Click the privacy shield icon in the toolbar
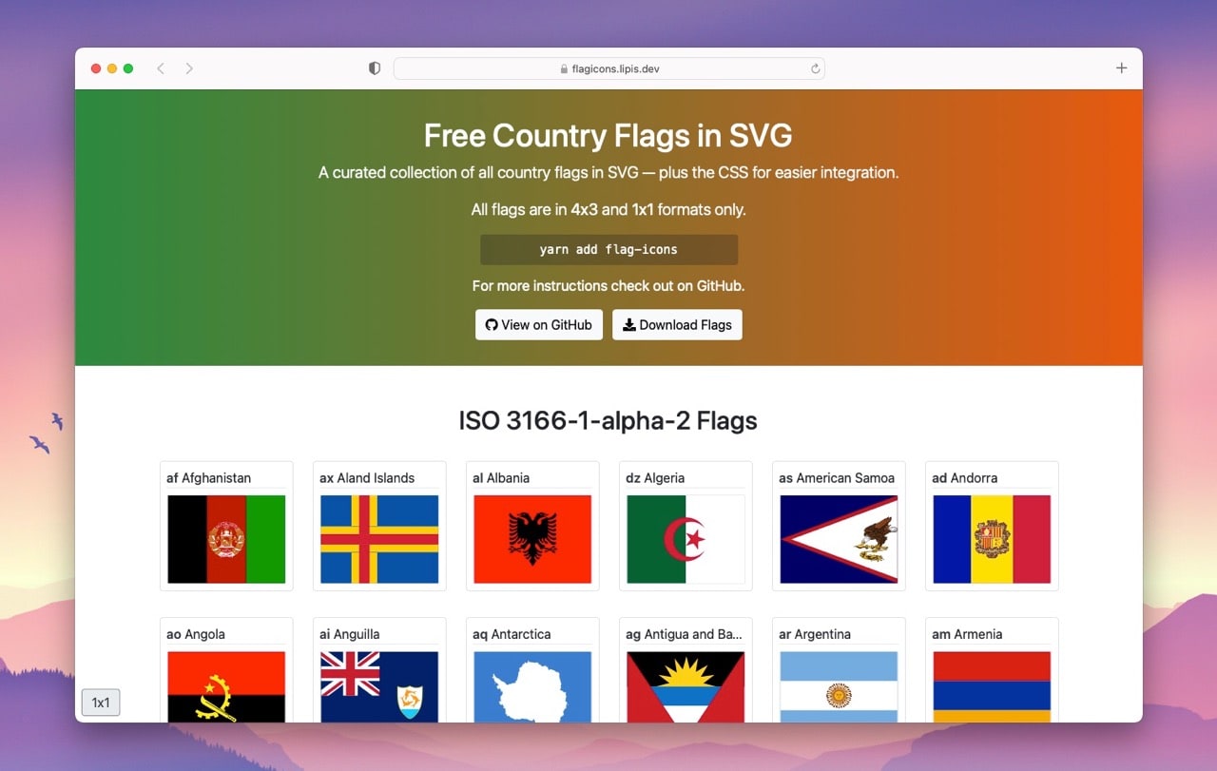 [x=374, y=67]
